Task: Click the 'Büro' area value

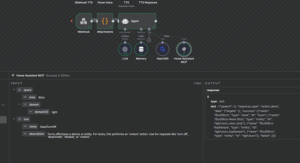Action: coord(41,97)
